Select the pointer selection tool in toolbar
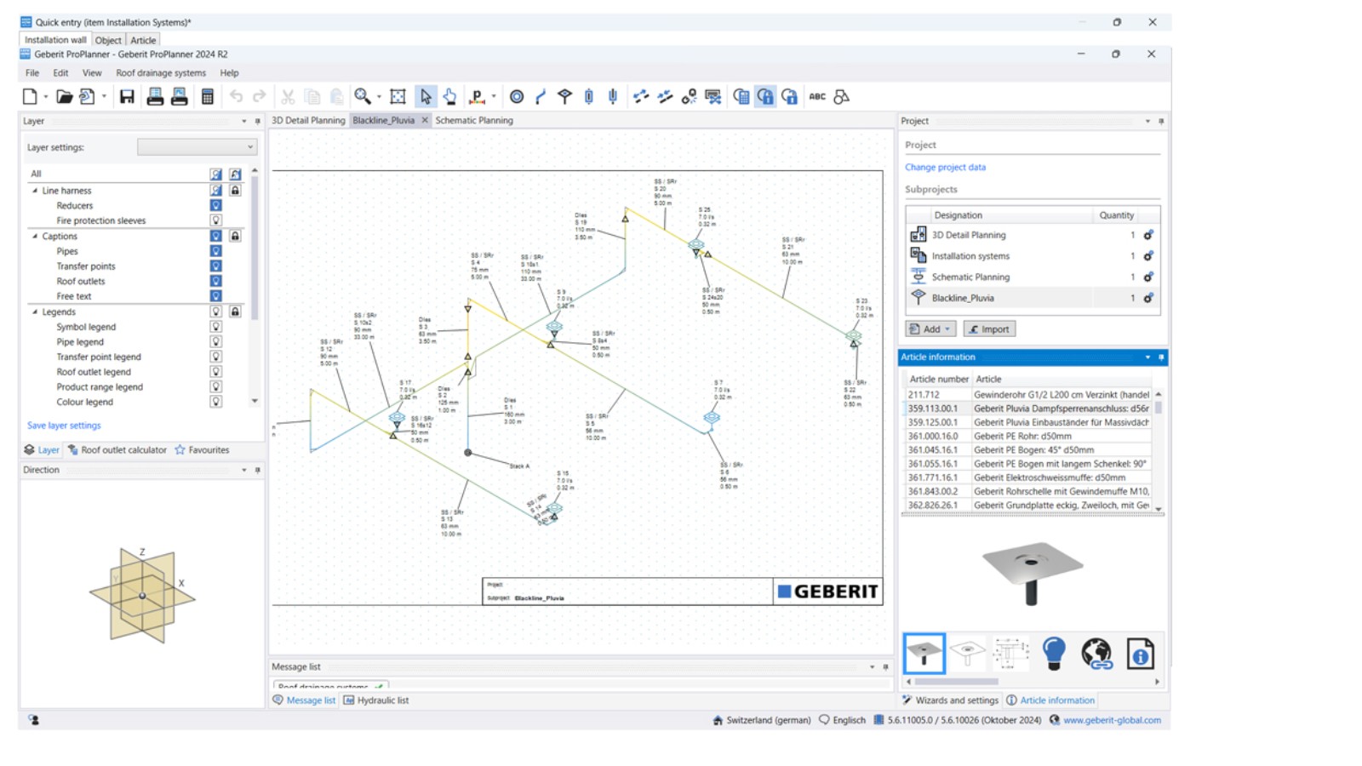 coord(424,96)
